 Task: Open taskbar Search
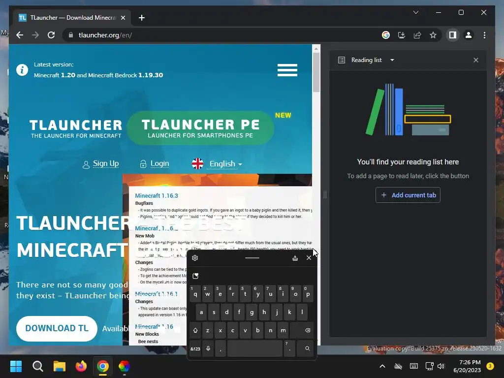coord(37,366)
